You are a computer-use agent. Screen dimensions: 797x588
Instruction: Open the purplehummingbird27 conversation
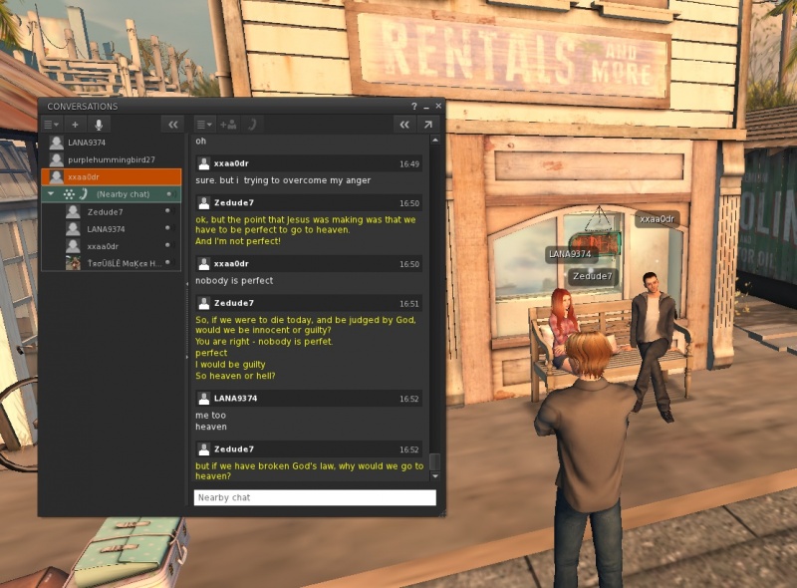click(x=111, y=159)
